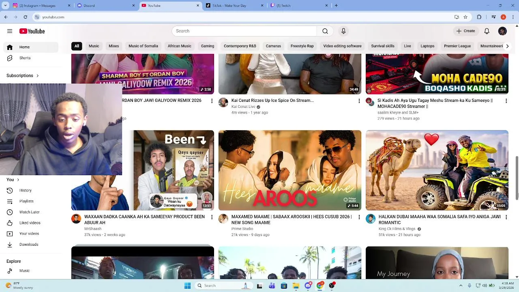This screenshot has height=292, width=519.
Task: Select the Music filter chip
Action: 94,46
